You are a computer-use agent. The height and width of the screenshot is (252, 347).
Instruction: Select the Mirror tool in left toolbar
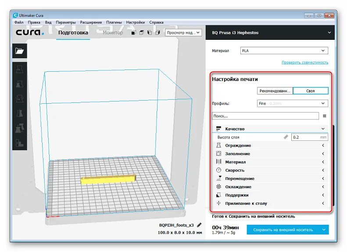(x=19, y=113)
